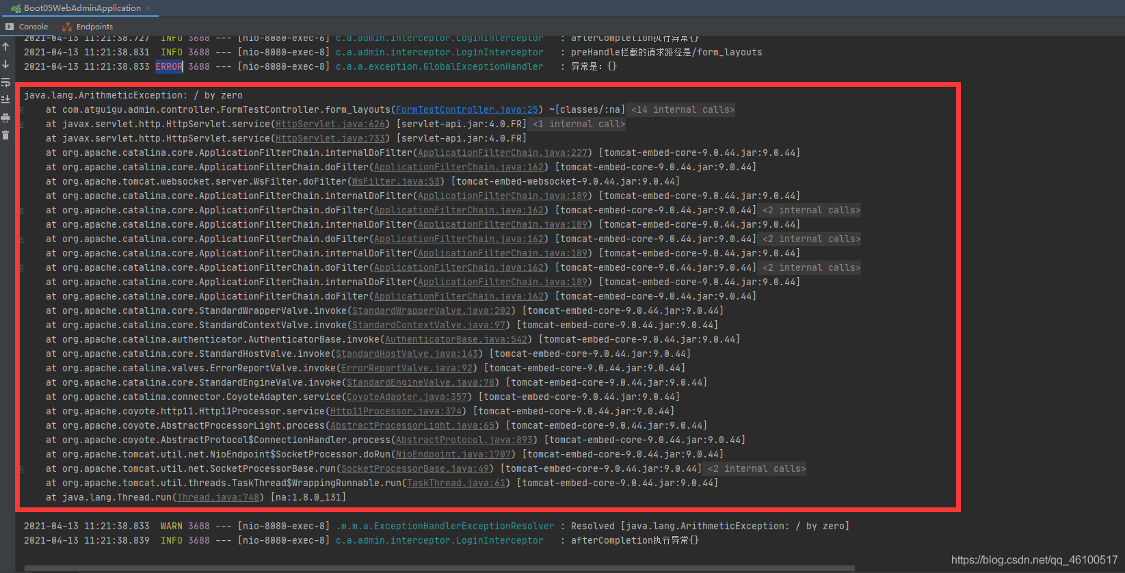Clear the console with the trash icon
1125x573 pixels.
click(x=5, y=135)
